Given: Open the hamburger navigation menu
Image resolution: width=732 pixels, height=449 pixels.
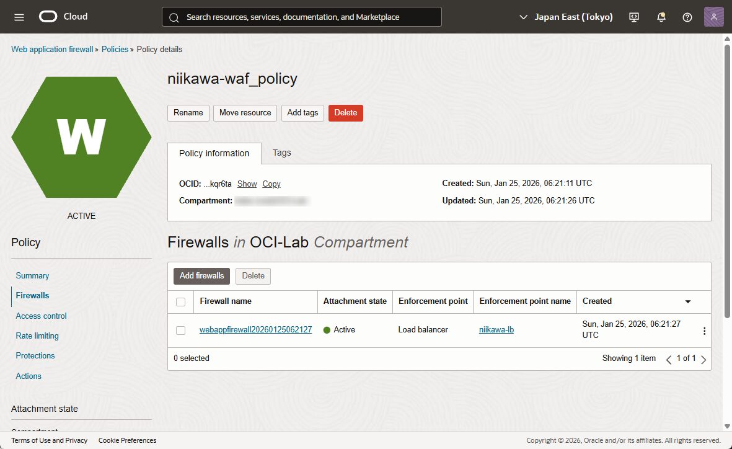Looking at the screenshot, I should [x=19, y=17].
